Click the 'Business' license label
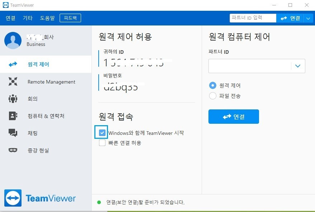The height and width of the screenshot is (212, 315). coord(36,44)
